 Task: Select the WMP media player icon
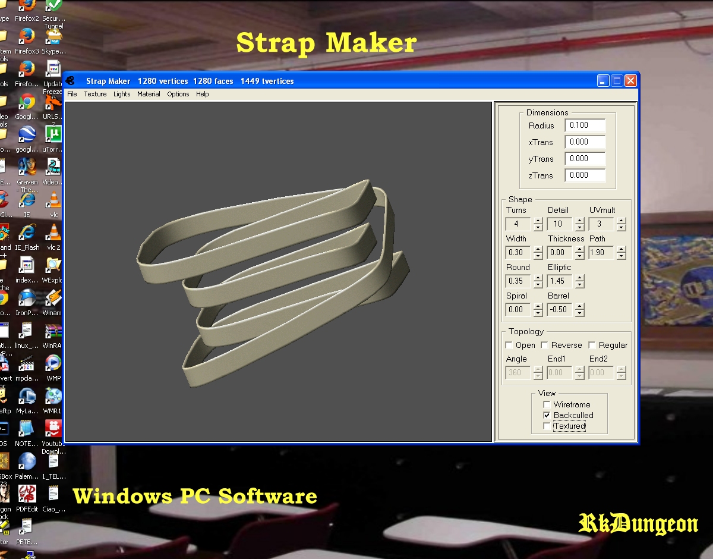click(x=53, y=368)
